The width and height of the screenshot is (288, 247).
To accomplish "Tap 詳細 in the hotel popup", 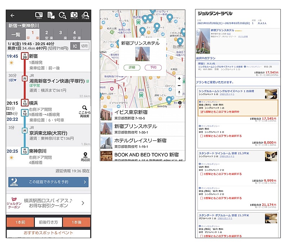I will 132,68.
